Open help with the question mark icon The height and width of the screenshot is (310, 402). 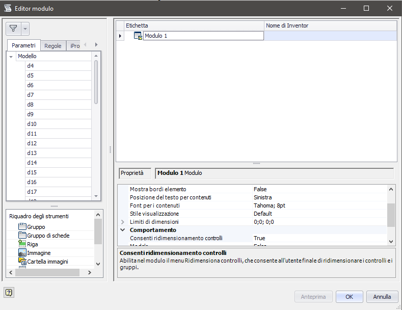pos(9,292)
